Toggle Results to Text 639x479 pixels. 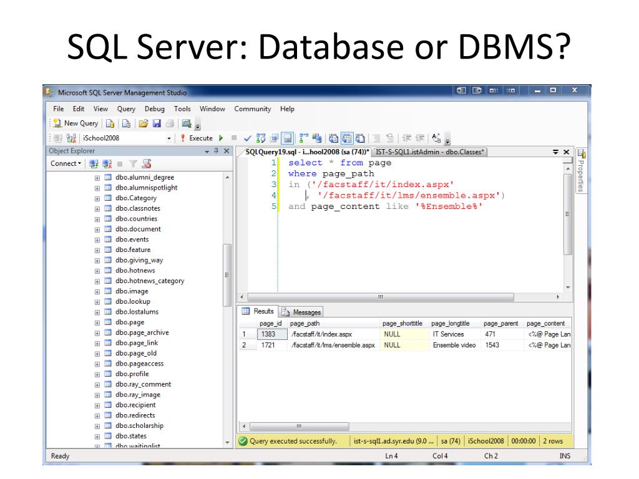coord(333,138)
